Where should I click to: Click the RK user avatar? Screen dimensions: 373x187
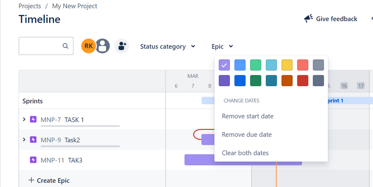88,46
